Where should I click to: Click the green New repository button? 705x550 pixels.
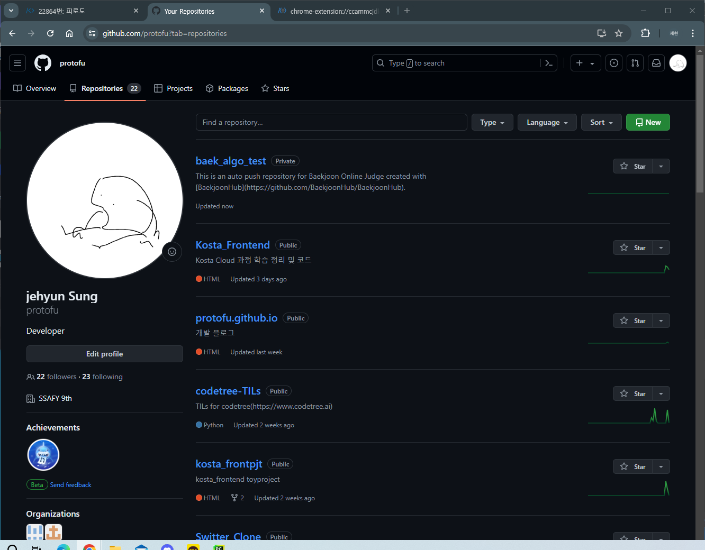(x=648, y=122)
